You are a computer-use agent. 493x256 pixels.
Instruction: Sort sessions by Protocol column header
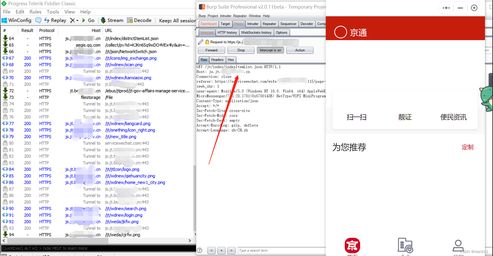tap(47, 30)
